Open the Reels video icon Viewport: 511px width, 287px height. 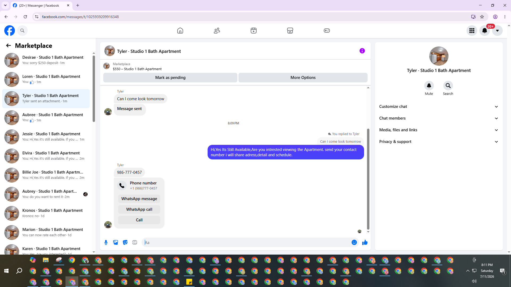[254, 31]
